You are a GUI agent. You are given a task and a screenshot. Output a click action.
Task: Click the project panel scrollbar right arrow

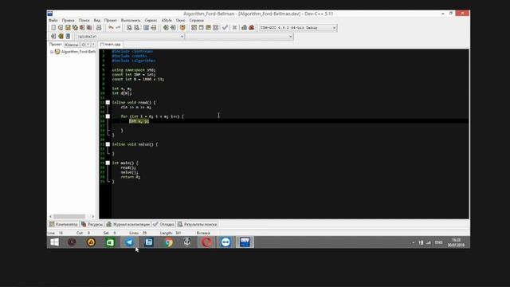(93, 216)
